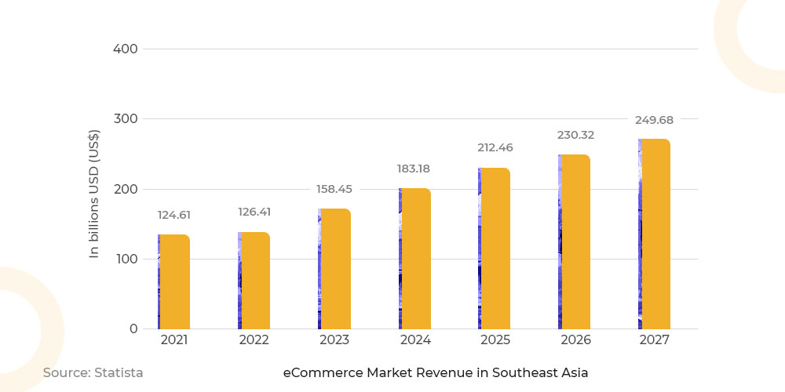Select the 2025 orange bar

click(x=494, y=249)
